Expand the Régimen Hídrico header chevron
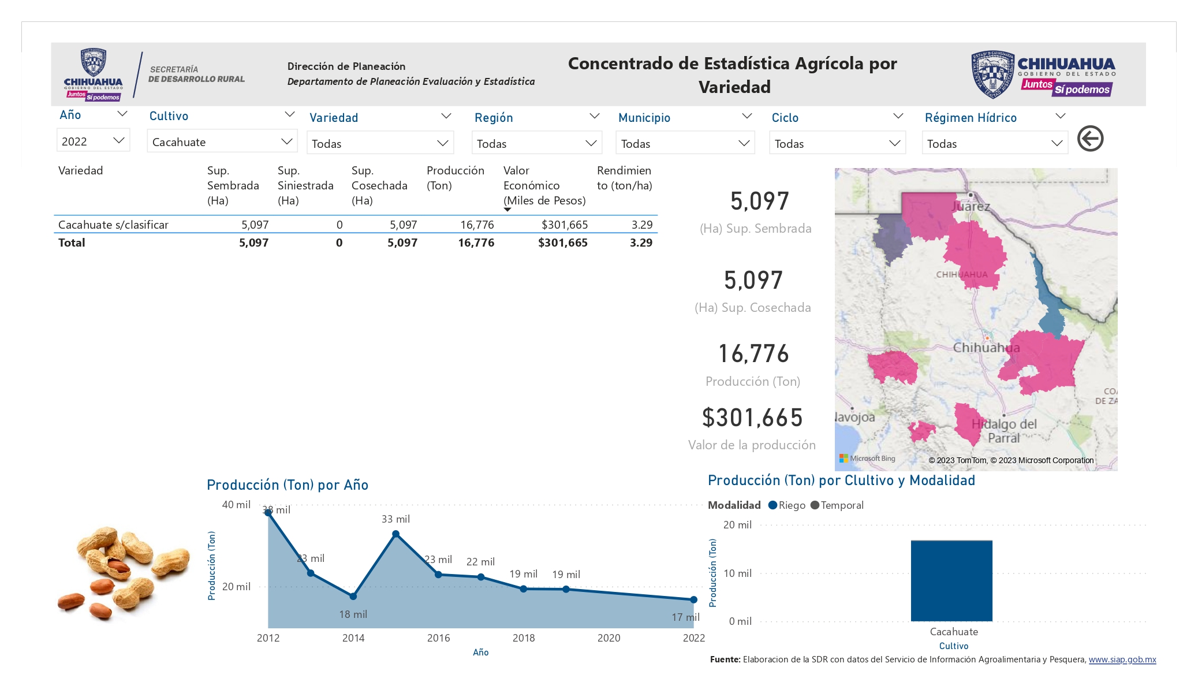 (1060, 116)
